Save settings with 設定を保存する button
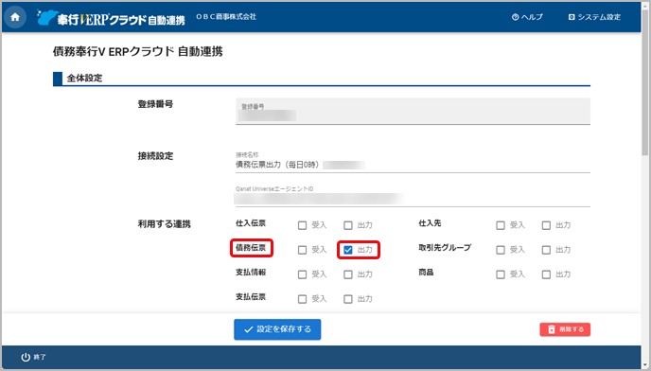The width and height of the screenshot is (651, 371). pyautogui.click(x=277, y=329)
